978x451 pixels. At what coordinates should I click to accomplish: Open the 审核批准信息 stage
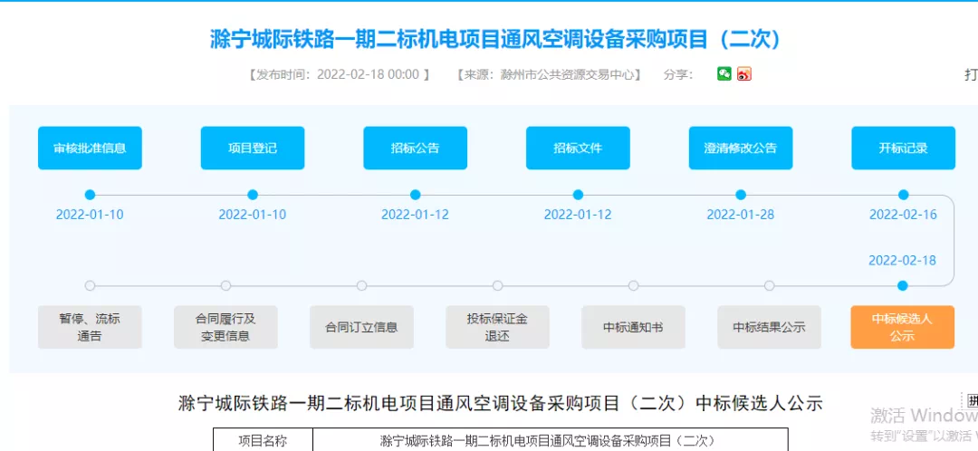90,148
